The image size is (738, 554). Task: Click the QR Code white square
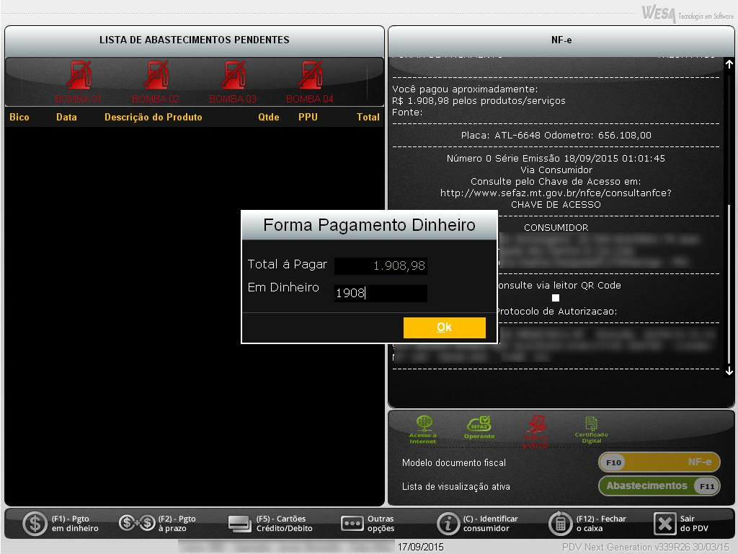(x=556, y=298)
